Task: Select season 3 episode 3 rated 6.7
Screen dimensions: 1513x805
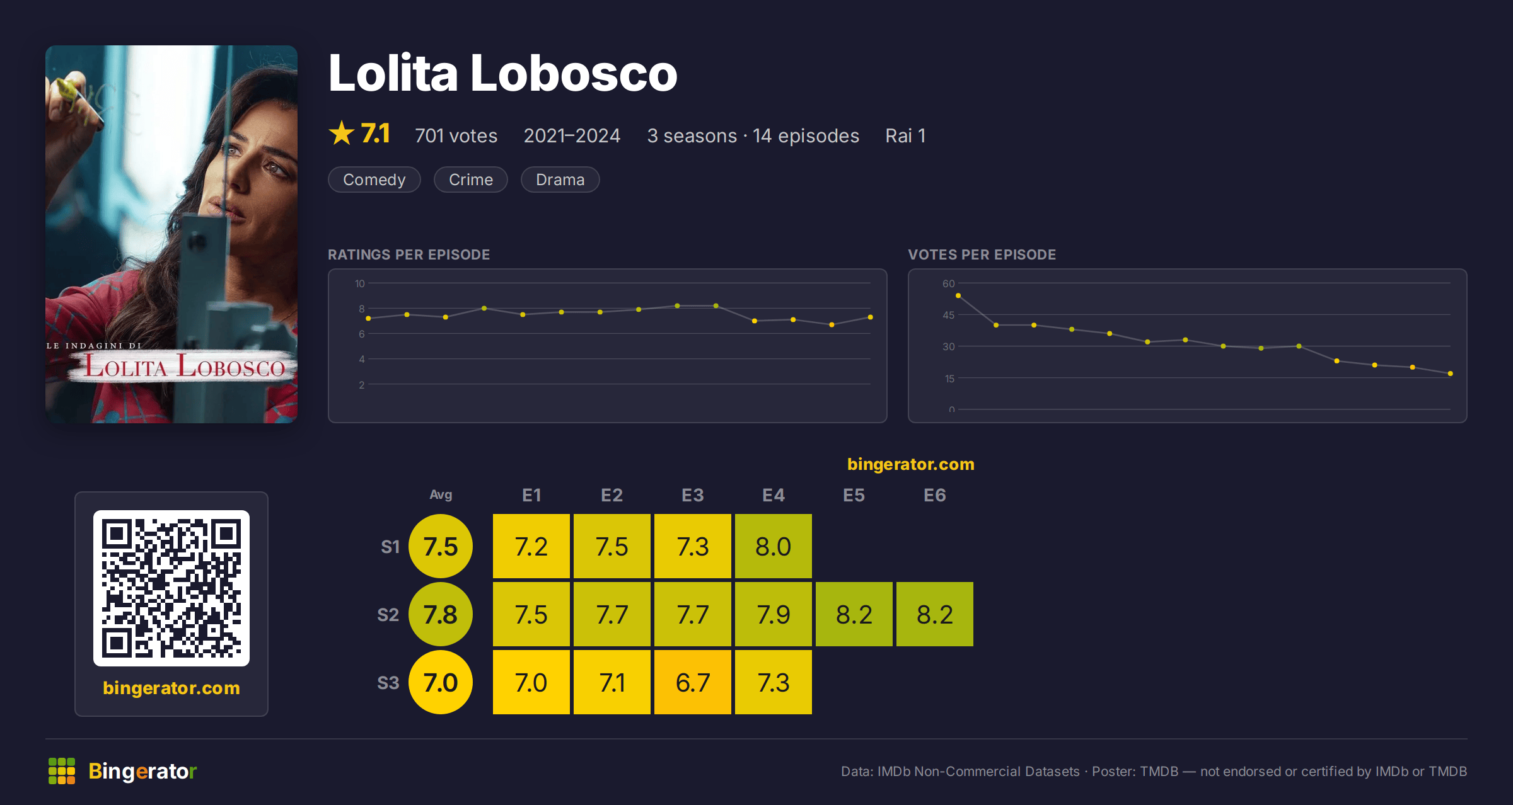Action: click(x=693, y=682)
